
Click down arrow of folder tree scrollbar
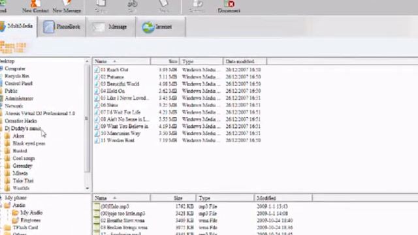(87, 189)
